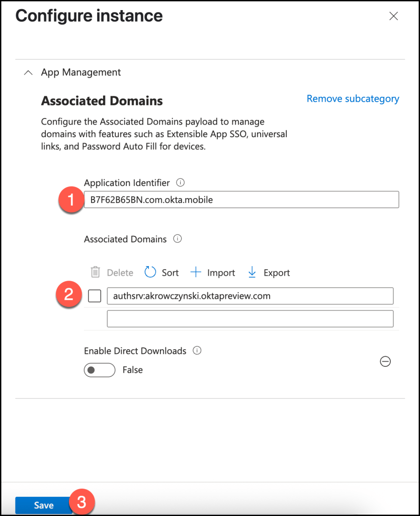Viewport: 420px width, 516px height.
Task: Click the Remove subcategory link
Action: [x=353, y=99]
